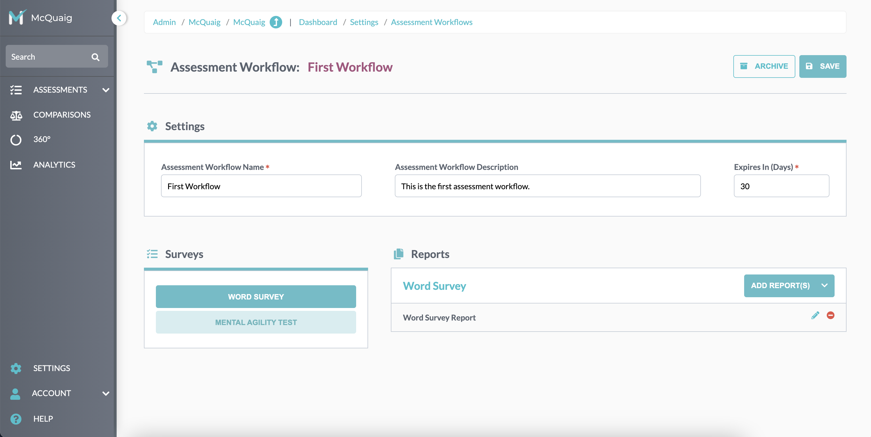Open Settings in the sidebar
The width and height of the screenshot is (871, 437).
51,368
